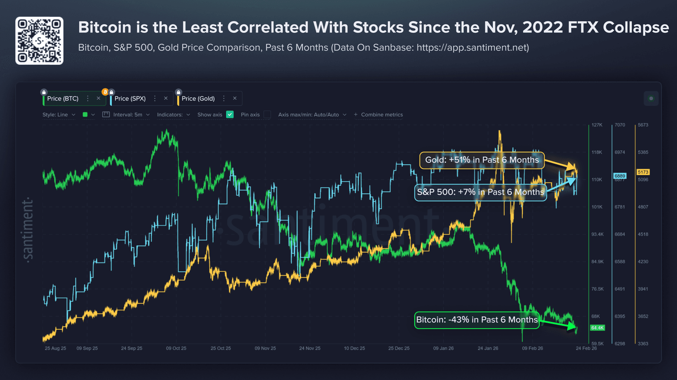Remove the Price (BTC) metric

point(98,99)
